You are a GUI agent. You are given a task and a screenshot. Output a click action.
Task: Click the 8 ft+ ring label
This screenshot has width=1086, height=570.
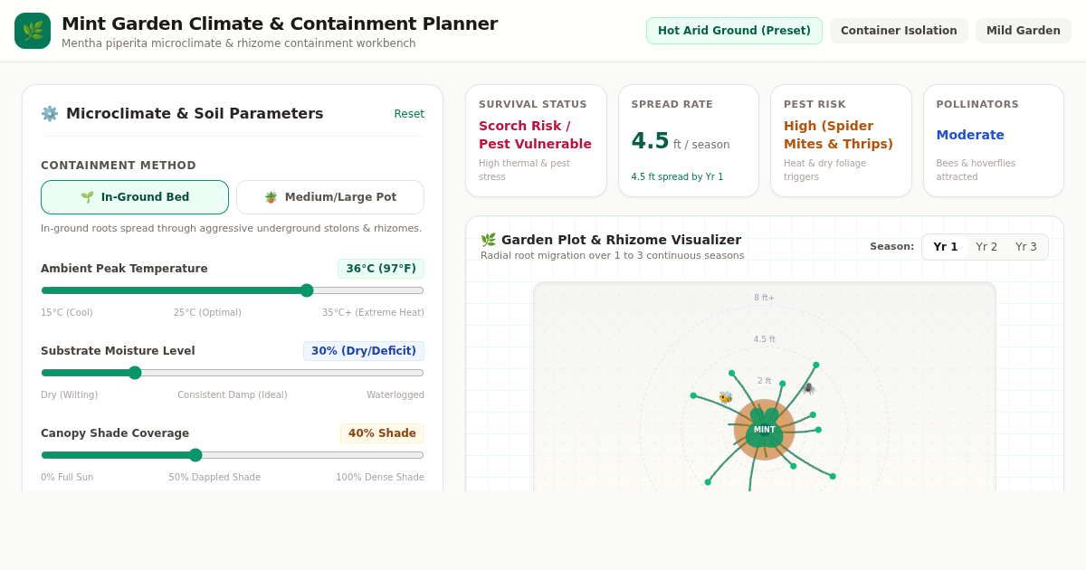click(765, 298)
